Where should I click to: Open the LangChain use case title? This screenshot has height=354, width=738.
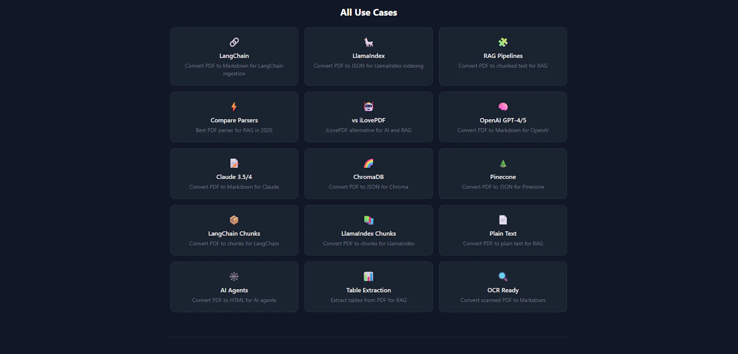point(234,56)
